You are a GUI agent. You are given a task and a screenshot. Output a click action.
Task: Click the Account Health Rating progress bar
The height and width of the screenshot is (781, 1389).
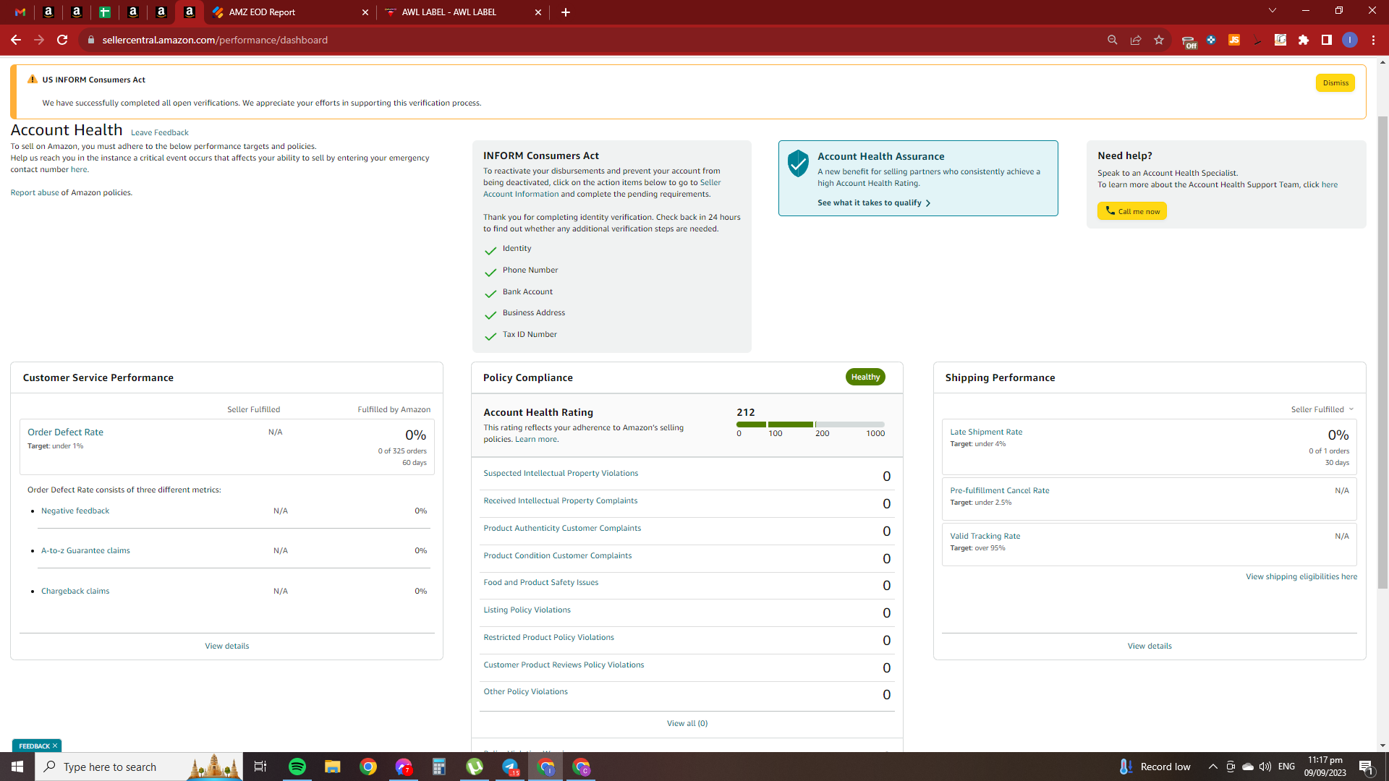(810, 424)
